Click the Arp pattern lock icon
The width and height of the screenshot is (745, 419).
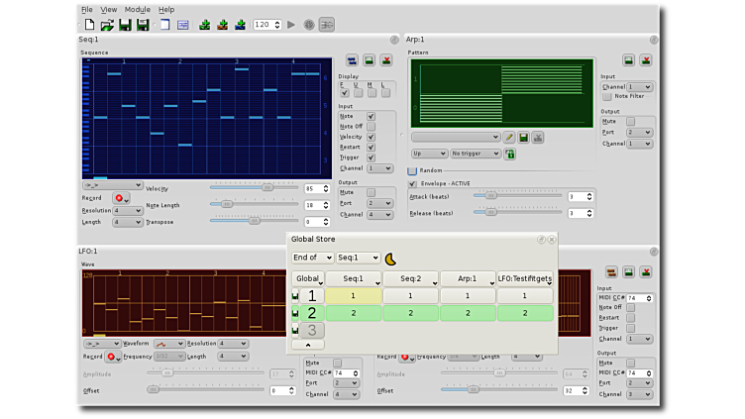click(510, 154)
